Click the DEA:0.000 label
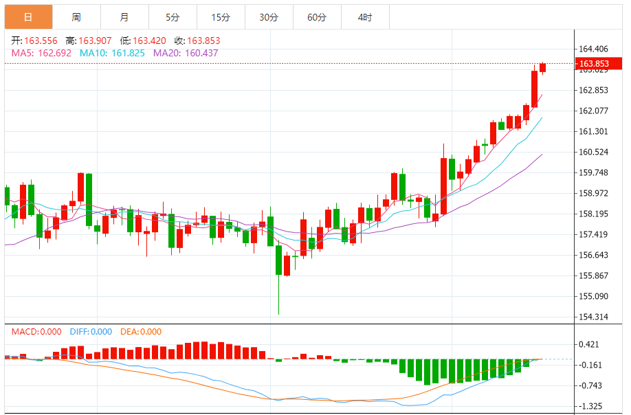This screenshot has width=631, height=415. 141,332
